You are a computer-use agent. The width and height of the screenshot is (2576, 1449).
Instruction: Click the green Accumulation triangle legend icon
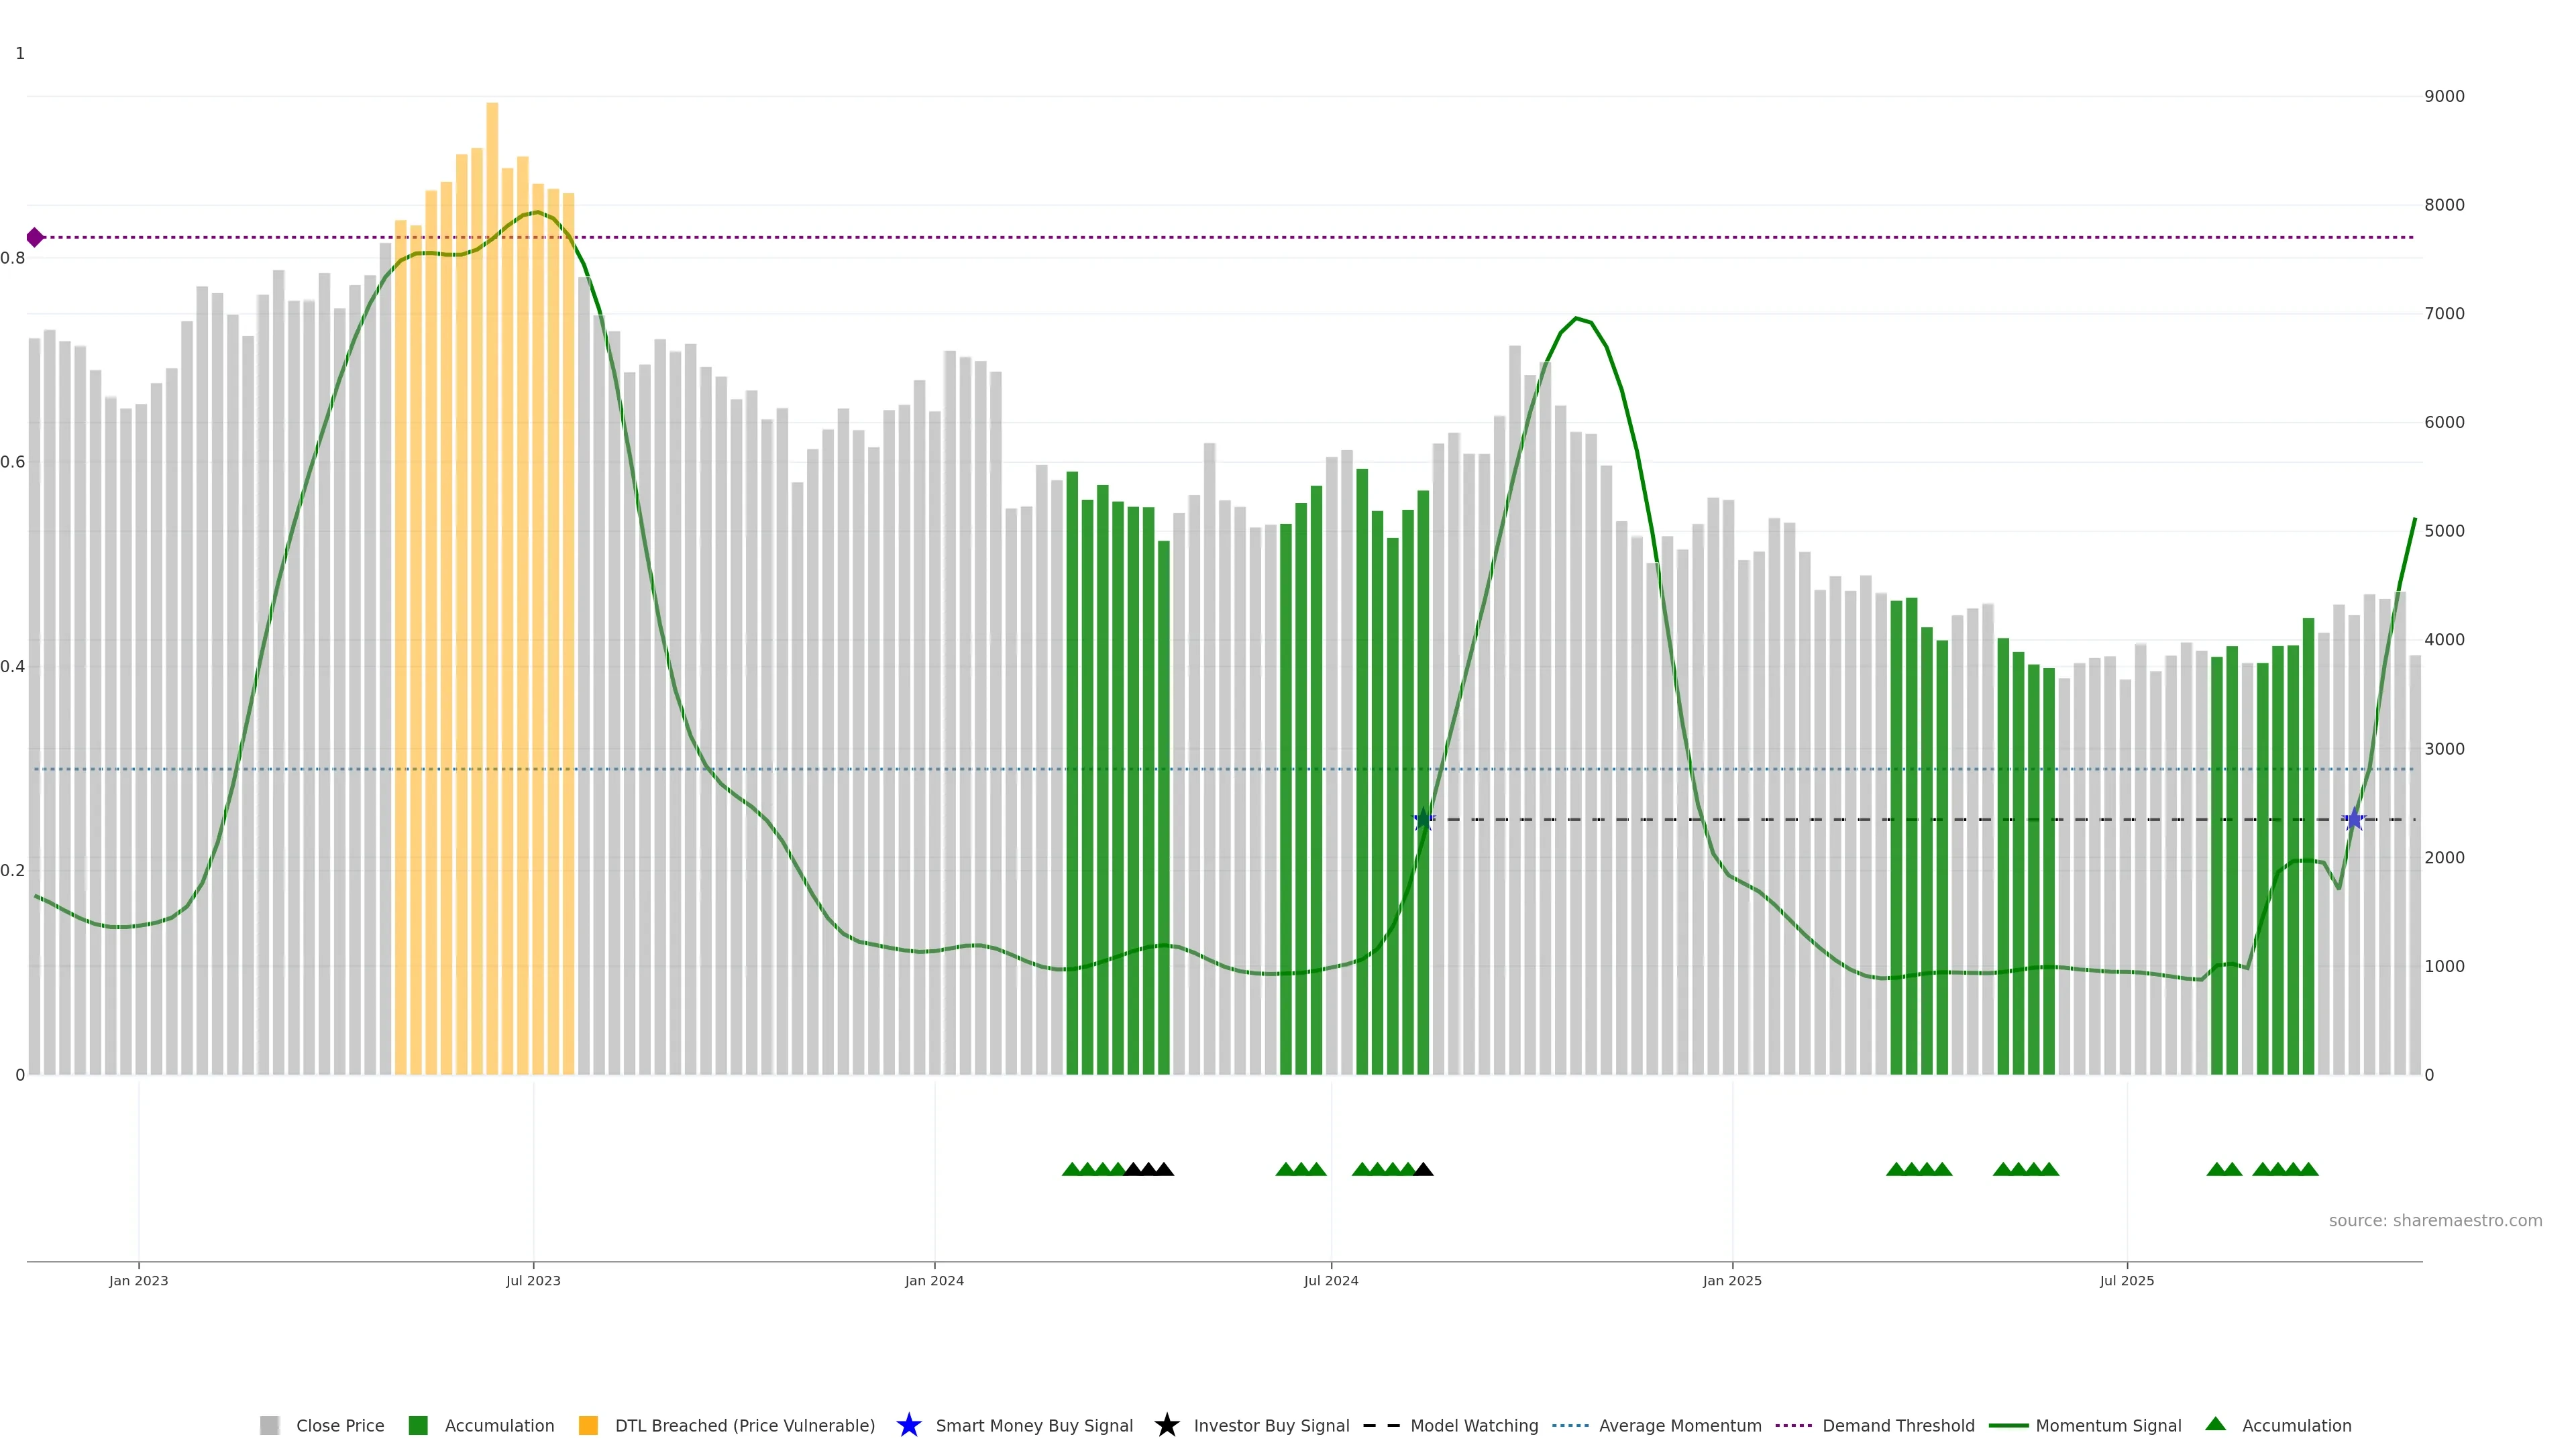click(2215, 1424)
